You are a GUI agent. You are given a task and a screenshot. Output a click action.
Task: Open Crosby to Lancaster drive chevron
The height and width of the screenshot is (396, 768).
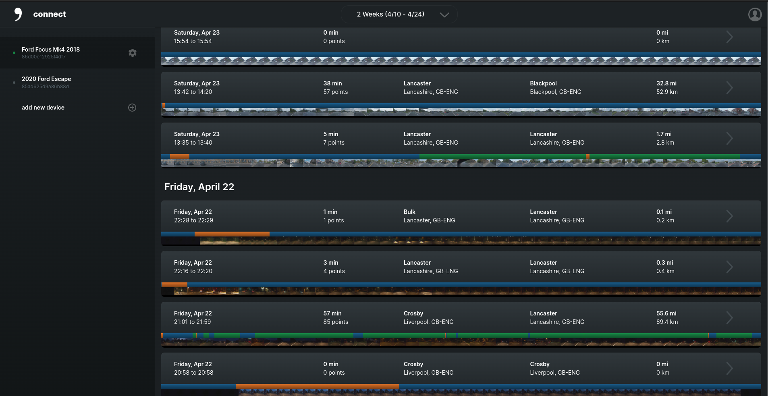pos(729,317)
